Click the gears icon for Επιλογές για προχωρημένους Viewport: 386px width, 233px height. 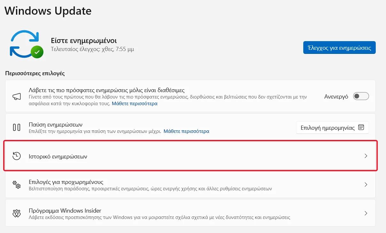(x=17, y=185)
